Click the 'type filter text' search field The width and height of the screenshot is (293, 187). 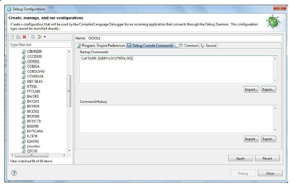pyautogui.click(x=40, y=45)
